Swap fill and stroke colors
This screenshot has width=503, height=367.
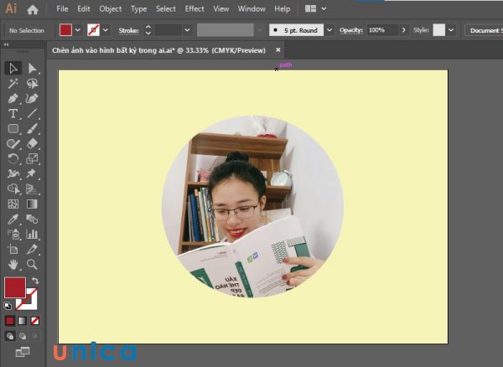35,281
